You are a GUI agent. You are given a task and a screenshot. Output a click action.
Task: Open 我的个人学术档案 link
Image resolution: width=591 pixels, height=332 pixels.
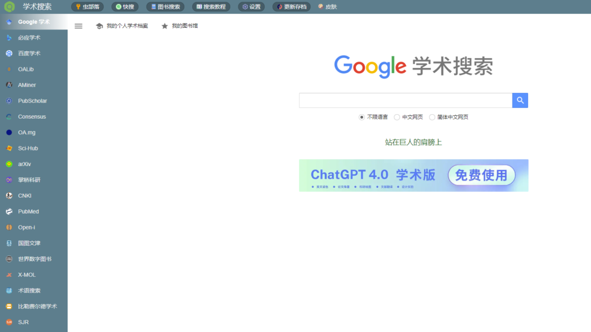tap(127, 26)
